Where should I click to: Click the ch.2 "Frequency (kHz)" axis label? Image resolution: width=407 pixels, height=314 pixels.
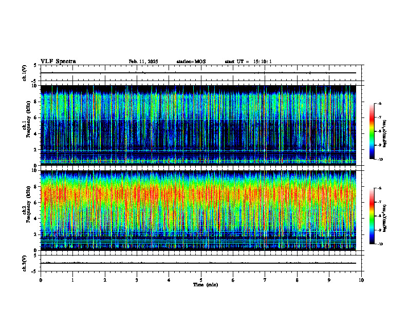(28, 204)
